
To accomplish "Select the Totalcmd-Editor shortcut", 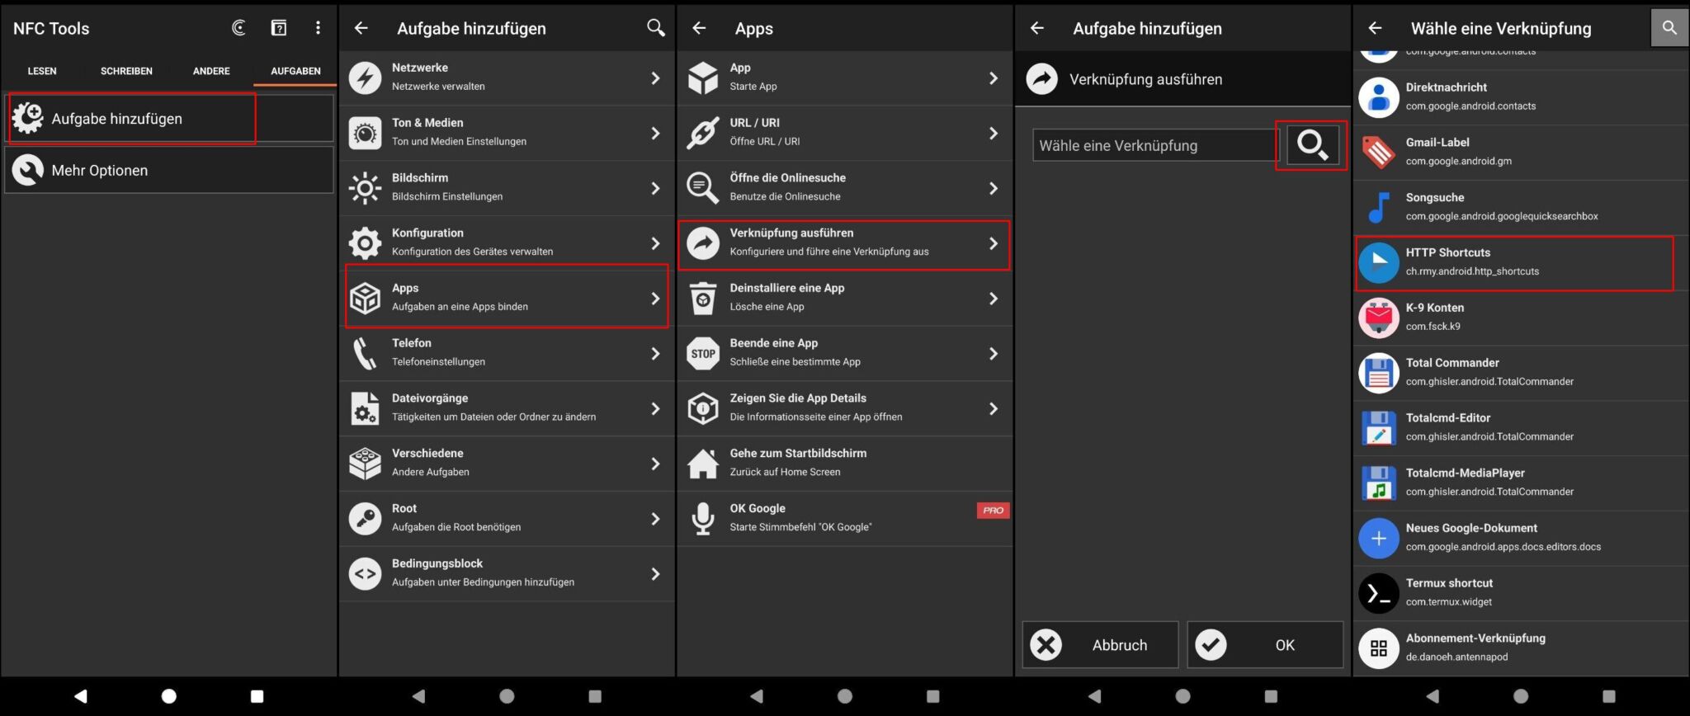I will tap(1521, 428).
